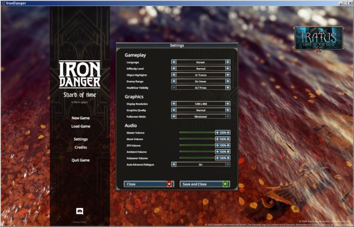
Task: Click the Normal difficulty value field
Action: click(201, 68)
